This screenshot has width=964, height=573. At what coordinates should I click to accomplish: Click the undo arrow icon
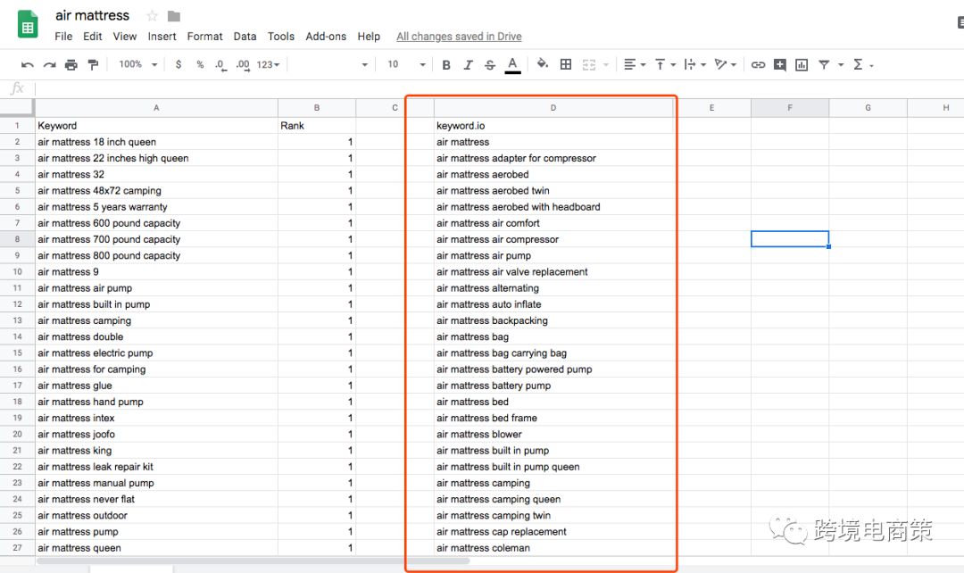(27, 65)
